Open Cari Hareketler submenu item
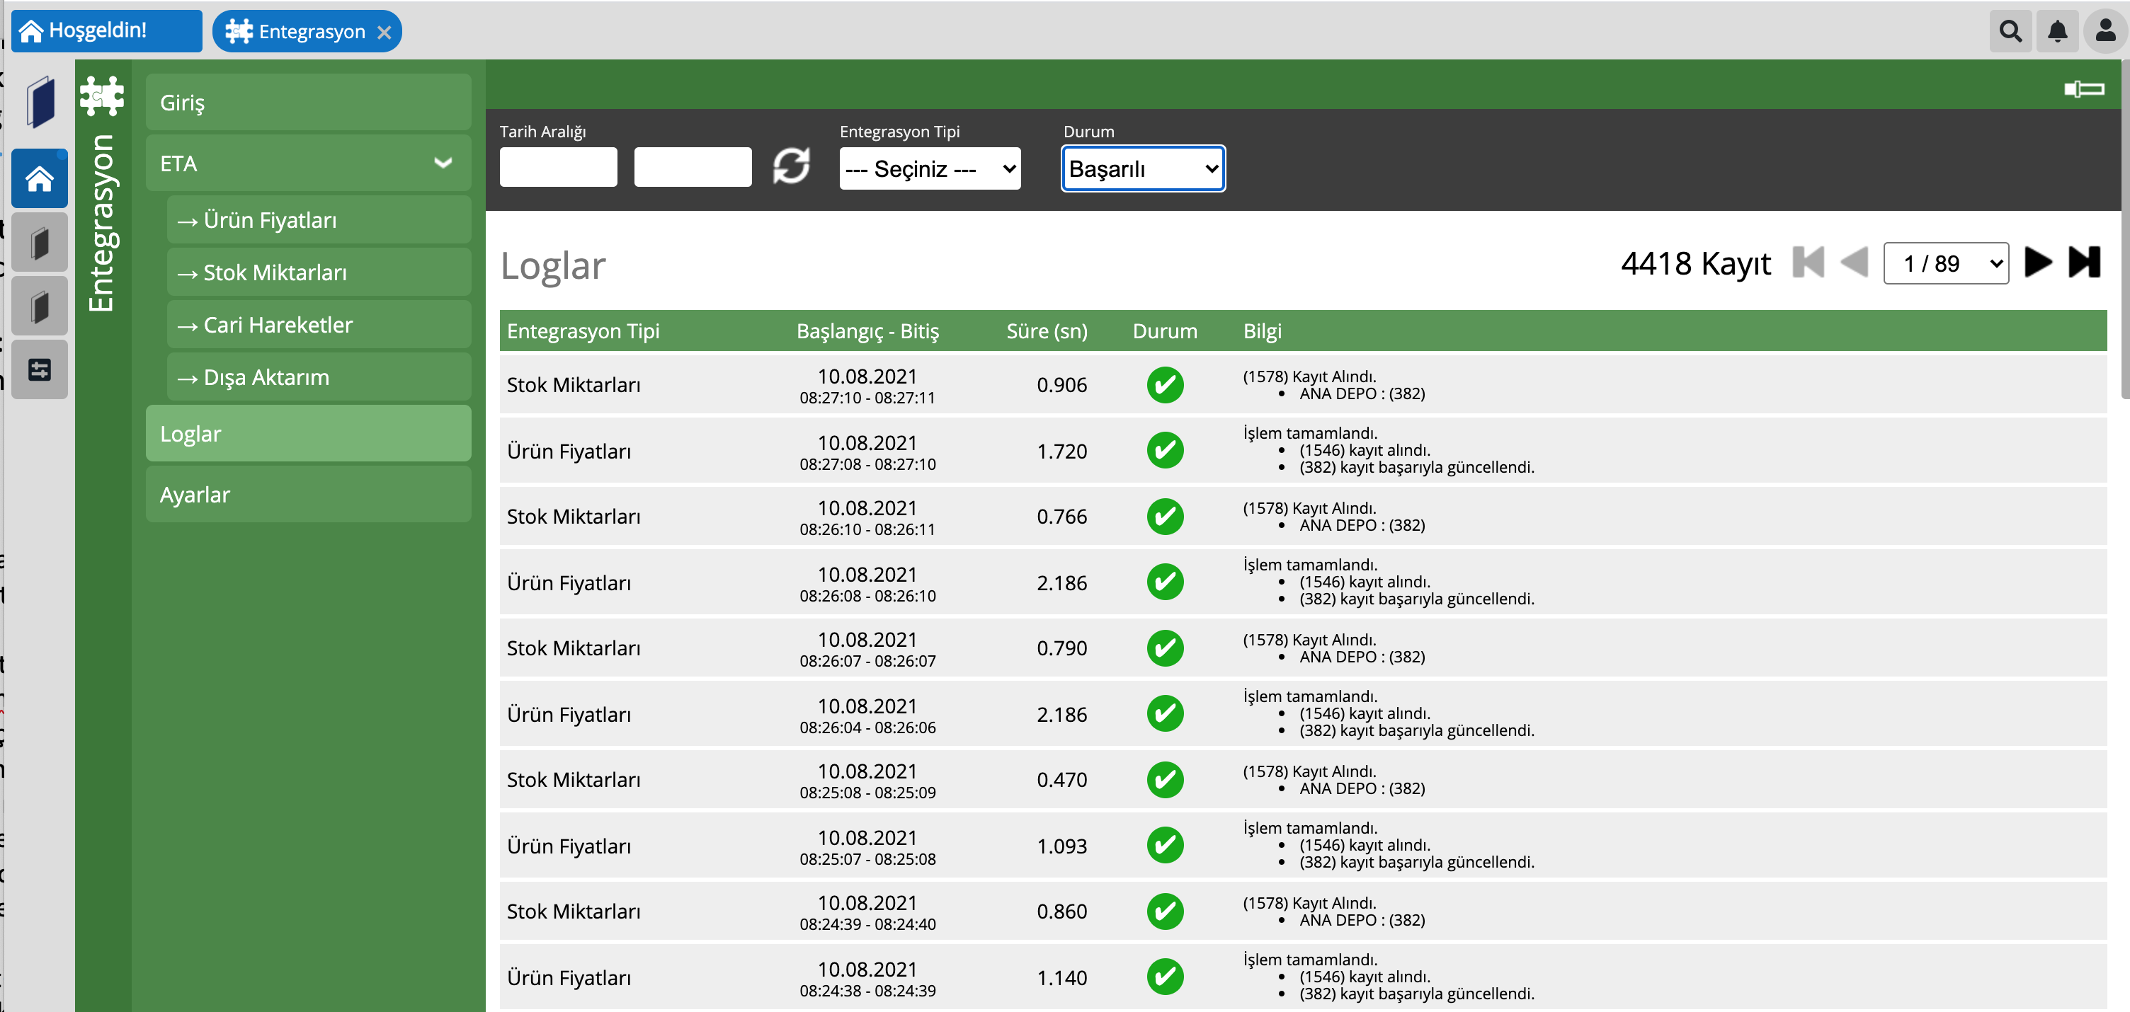Screen dimensions: 2130x1012 pyautogui.click(x=319, y=325)
